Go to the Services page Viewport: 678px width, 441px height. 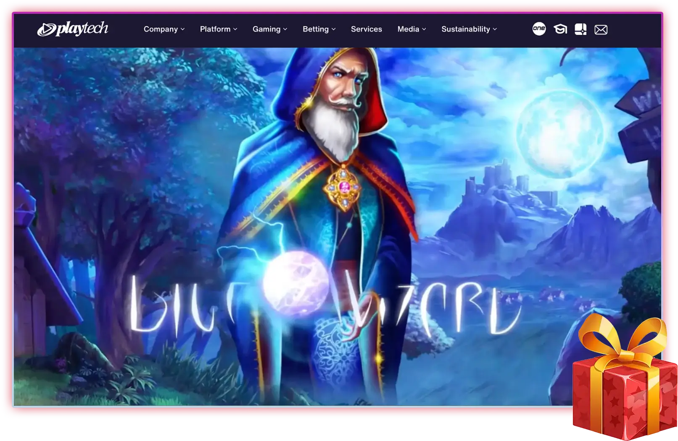click(366, 29)
